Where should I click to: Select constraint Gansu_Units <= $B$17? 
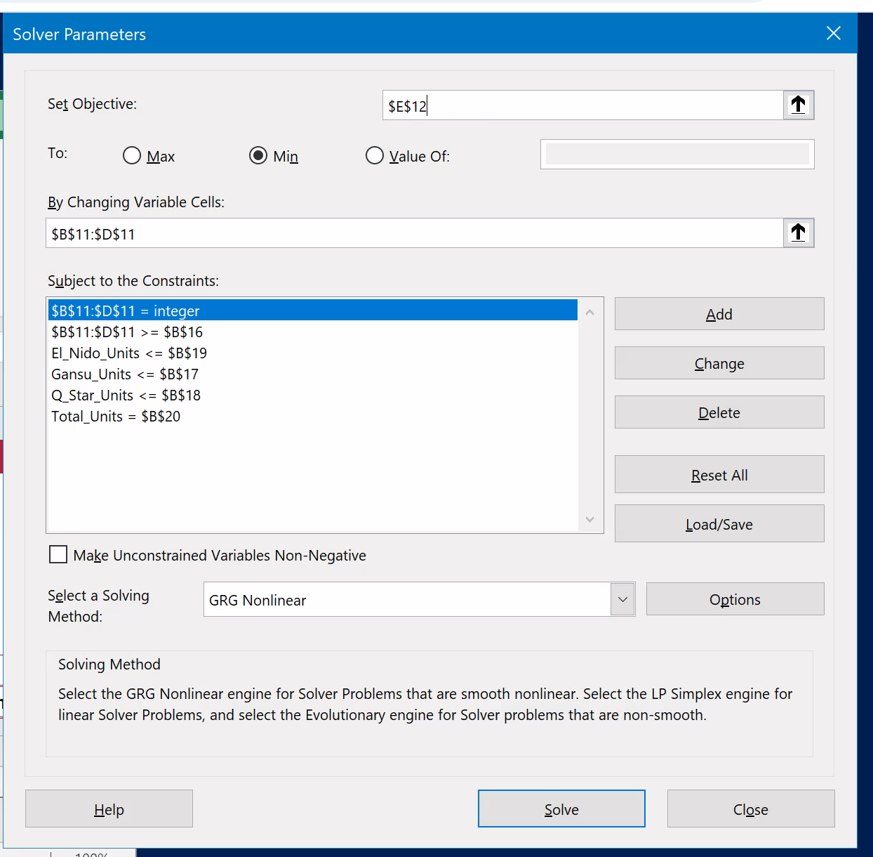[x=313, y=374]
